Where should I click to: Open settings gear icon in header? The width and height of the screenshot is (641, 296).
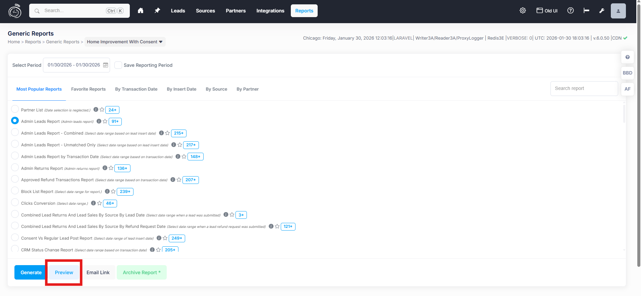(x=523, y=11)
